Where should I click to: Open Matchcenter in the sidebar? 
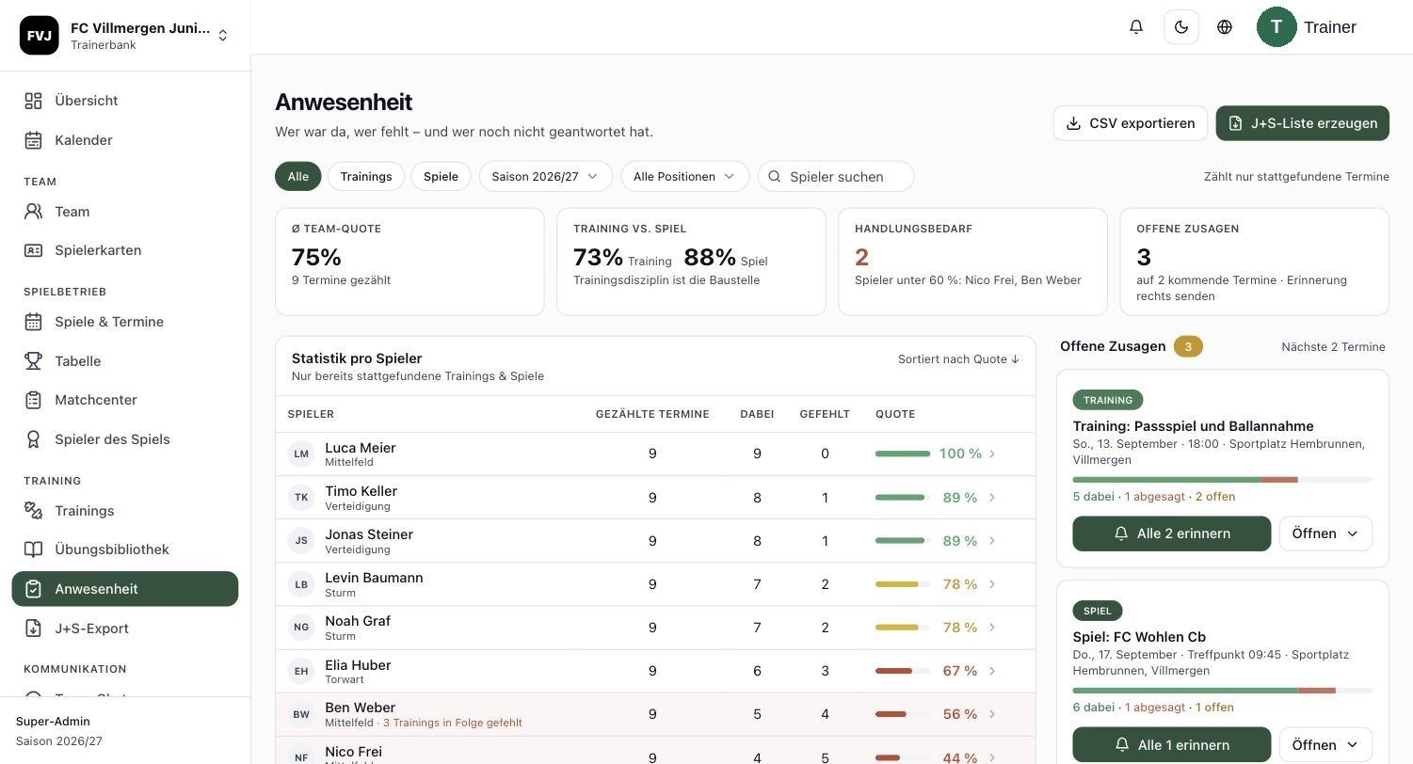tap(125, 400)
